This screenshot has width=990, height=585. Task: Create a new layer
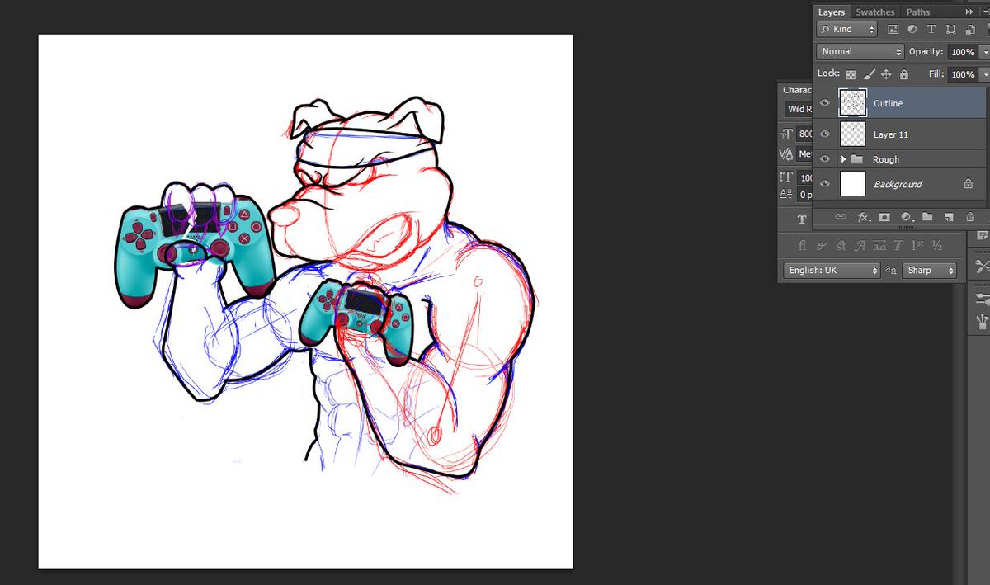949,217
